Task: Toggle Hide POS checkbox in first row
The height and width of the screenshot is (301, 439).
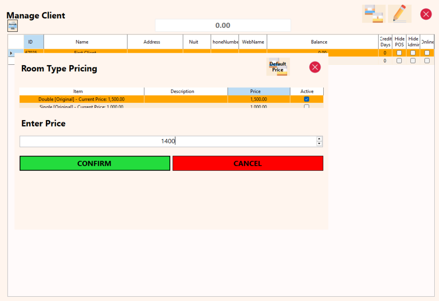Action: click(x=399, y=53)
